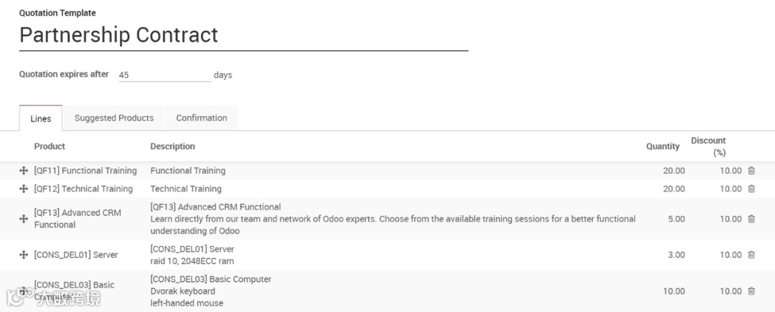Click drag handle for Functional Training row
The height and width of the screenshot is (312, 775).
point(24,171)
